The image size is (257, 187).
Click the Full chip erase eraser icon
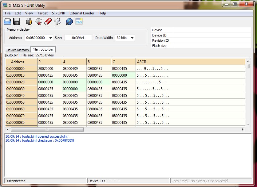48,21
